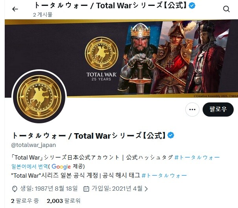Click the back arrow icon

click(15, 9)
